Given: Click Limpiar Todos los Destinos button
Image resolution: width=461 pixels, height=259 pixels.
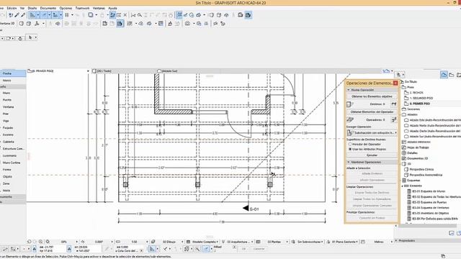Looking at the screenshot, I should point(372,193).
